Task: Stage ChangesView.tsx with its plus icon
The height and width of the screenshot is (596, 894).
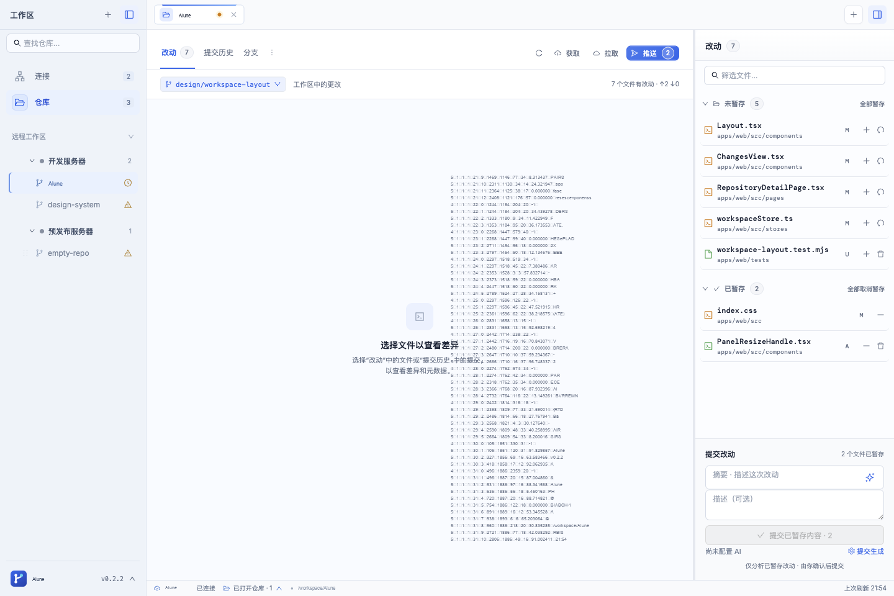Action: coord(866,161)
